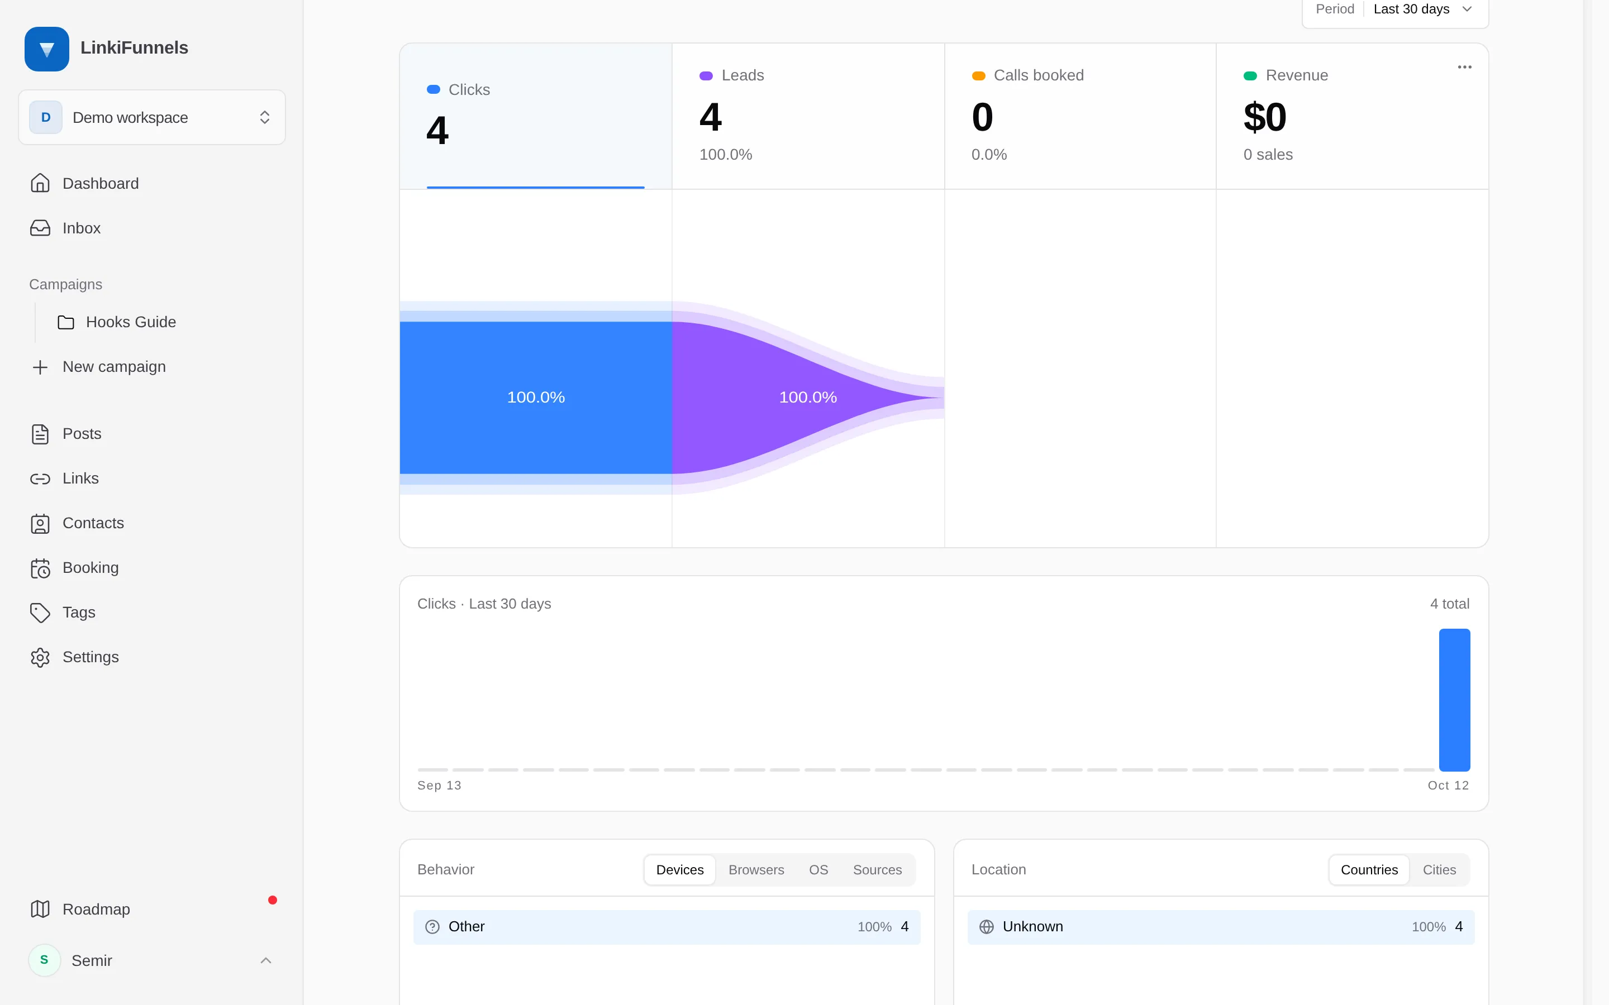Click the Unknown country row

[1221, 927]
